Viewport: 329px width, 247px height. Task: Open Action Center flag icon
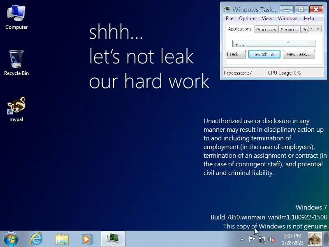(252, 239)
